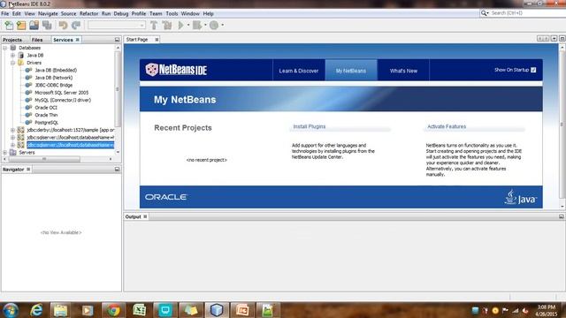Open the project configuration combo box
Screen dimensions: 566x318
click(117, 26)
